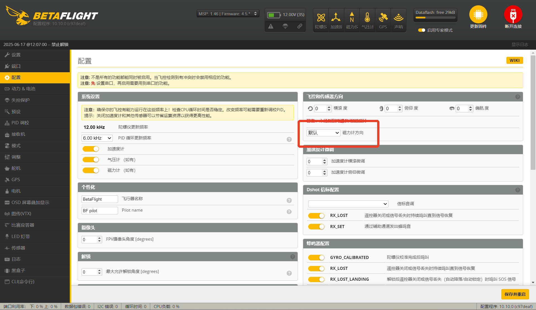This screenshot has width=536, height=310.
Task: Click the Dataflash free space bar
Action: [435, 18]
